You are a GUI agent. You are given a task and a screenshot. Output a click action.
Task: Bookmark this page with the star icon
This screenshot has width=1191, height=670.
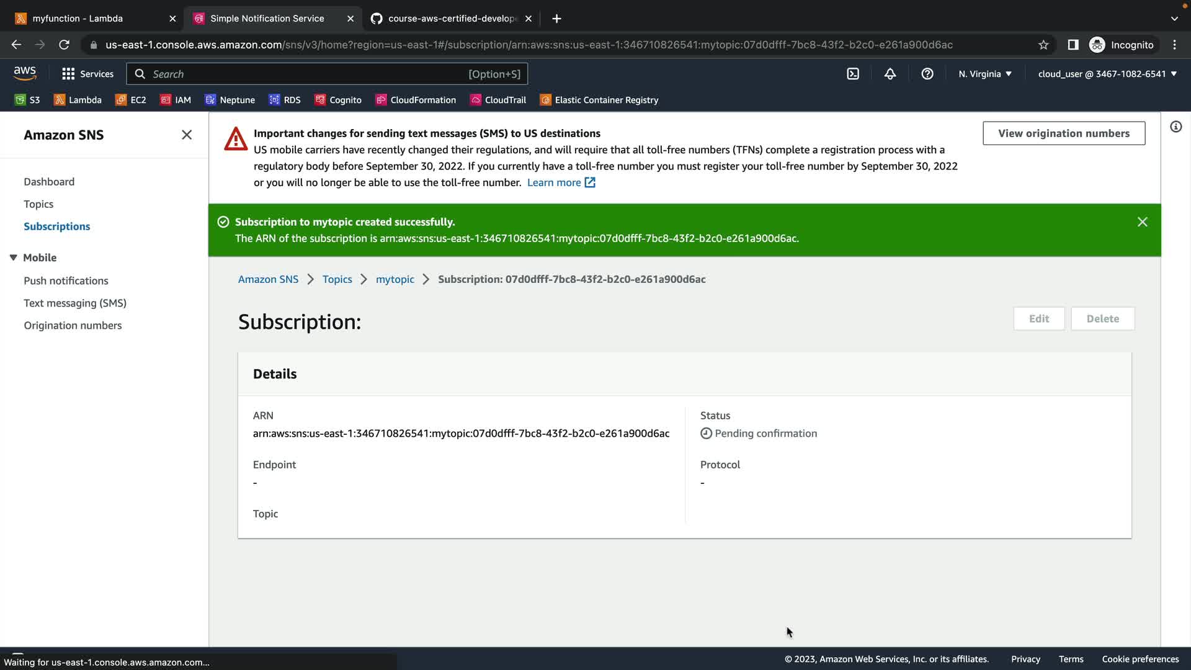[x=1043, y=45]
